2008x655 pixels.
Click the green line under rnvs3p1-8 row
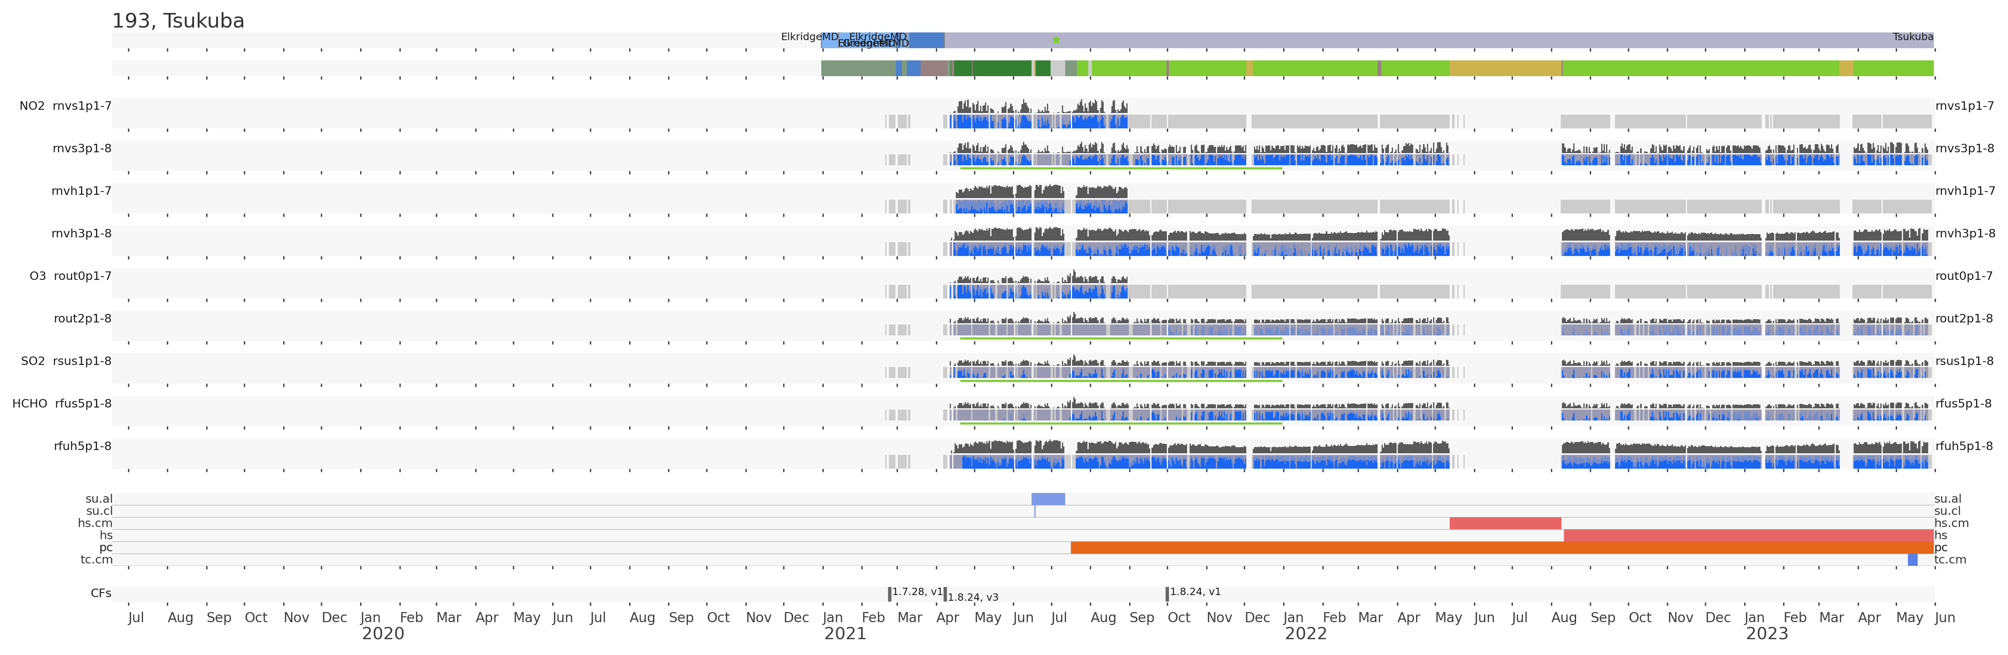[1120, 169]
